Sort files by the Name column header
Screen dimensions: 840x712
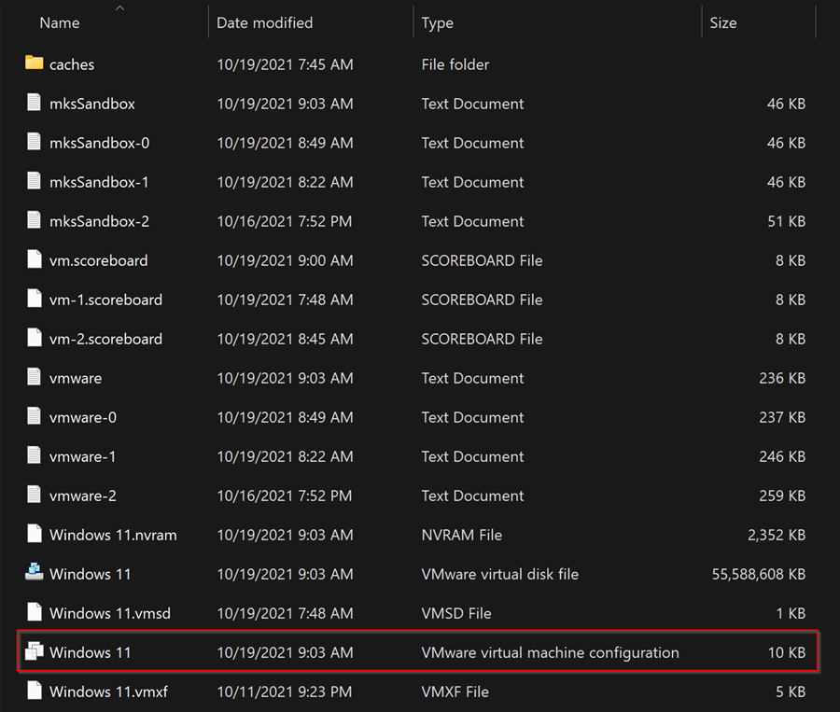60,23
